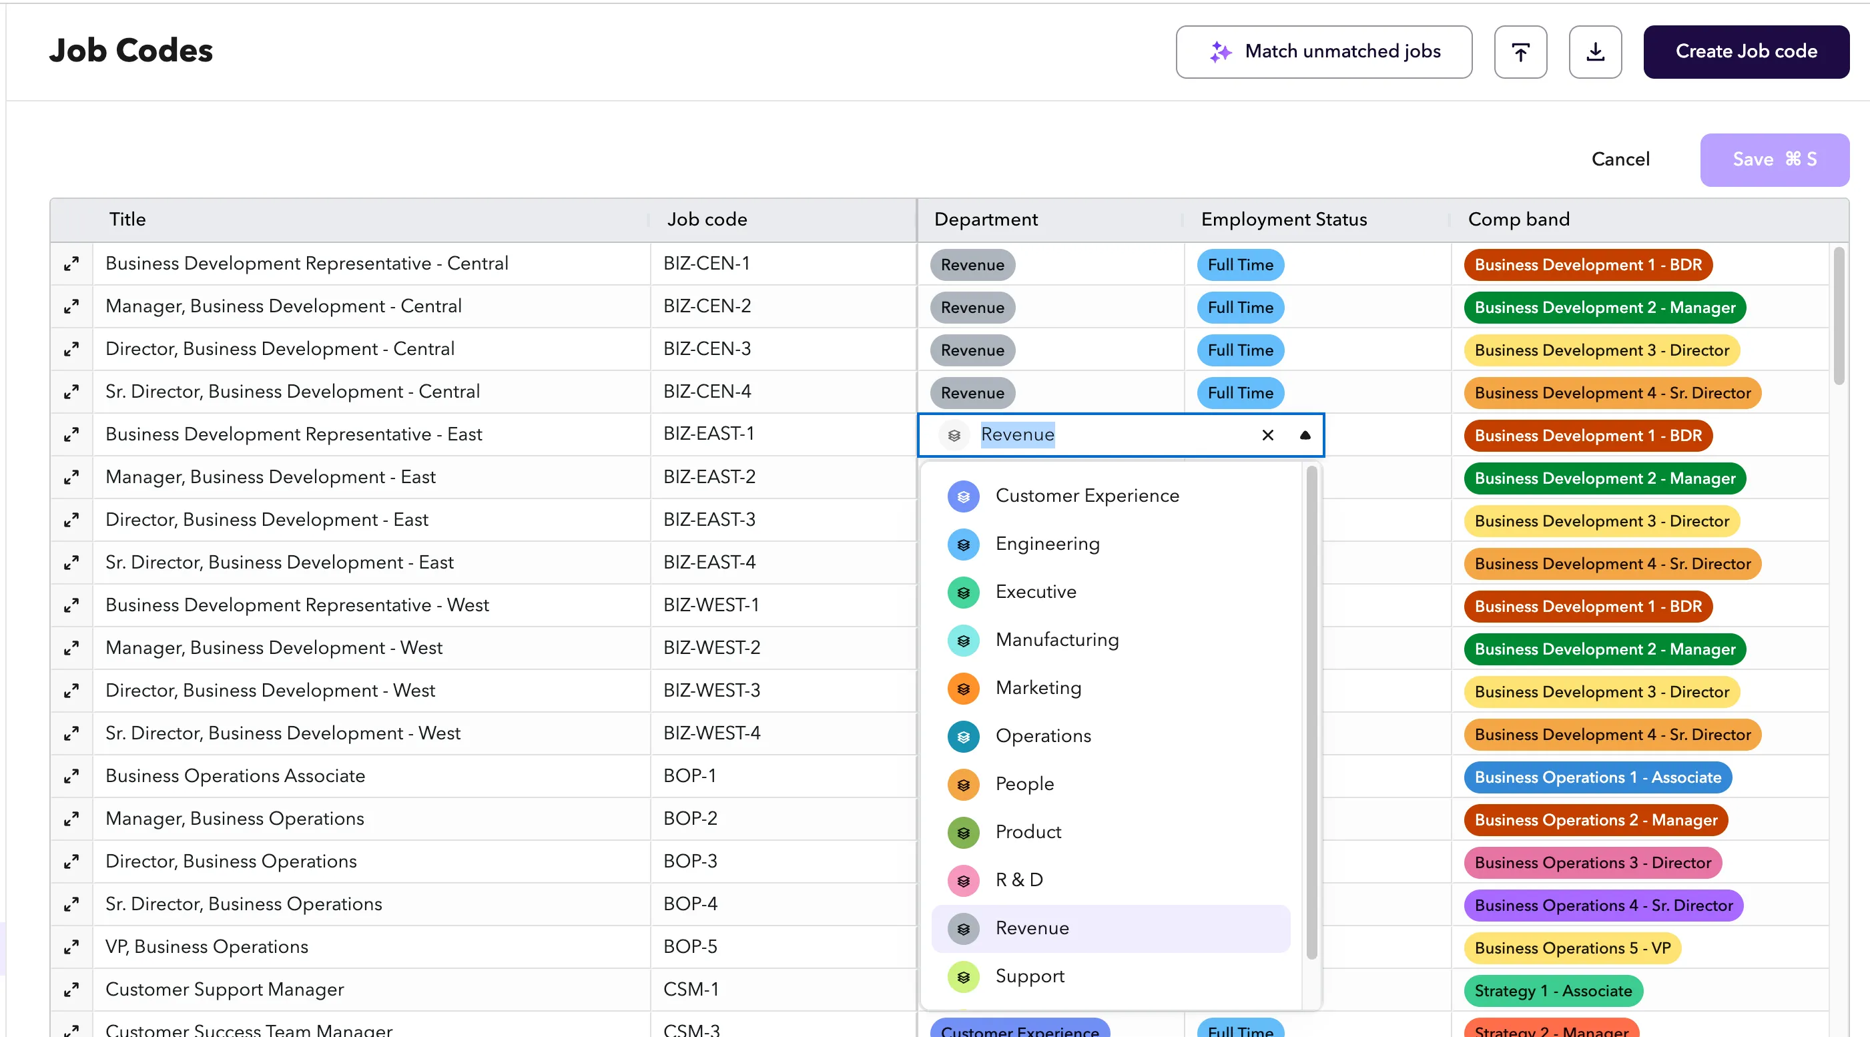The height and width of the screenshot is (1037, 1870).
Task: Click the table vertical scrollbar
Action: (1838, 316)
